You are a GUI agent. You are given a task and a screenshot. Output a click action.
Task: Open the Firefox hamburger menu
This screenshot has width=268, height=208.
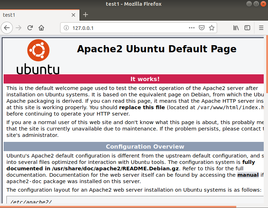[x=261, y=28]
